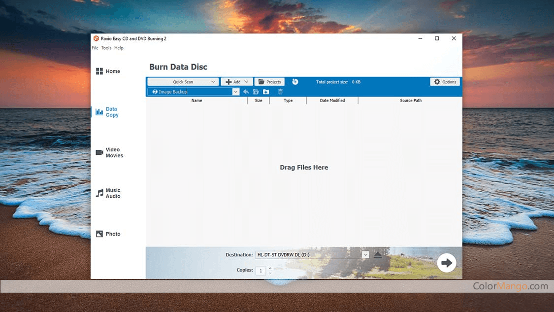Eject the disc drive tray
The height and width of the screenshot is (312, 554).
pyautogui.click(x=378, y=255)
